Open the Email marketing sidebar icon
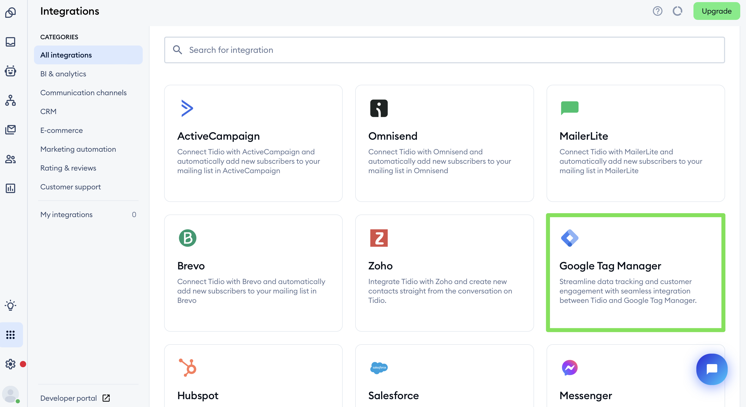 (x=11, y=129)
